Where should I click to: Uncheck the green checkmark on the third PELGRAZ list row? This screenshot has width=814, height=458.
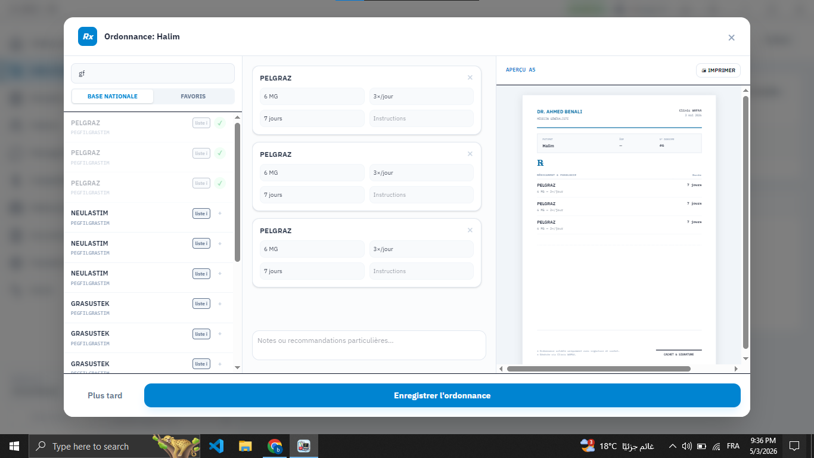pyautogui.click(x=220, y=183)
